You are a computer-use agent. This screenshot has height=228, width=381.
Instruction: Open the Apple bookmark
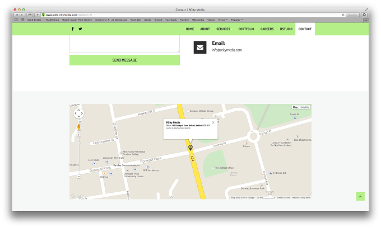click(x=147, y=20)
